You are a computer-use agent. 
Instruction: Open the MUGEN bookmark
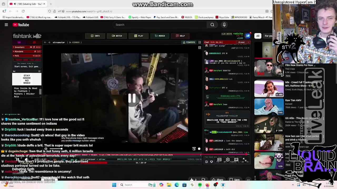click(x=187, y=17)
